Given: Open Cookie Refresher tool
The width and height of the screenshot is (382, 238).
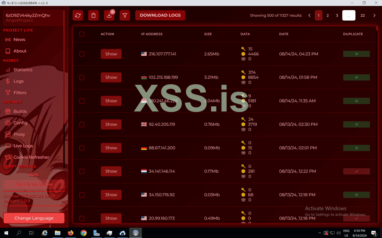Looking at the screenshot, I should (31, 157).
